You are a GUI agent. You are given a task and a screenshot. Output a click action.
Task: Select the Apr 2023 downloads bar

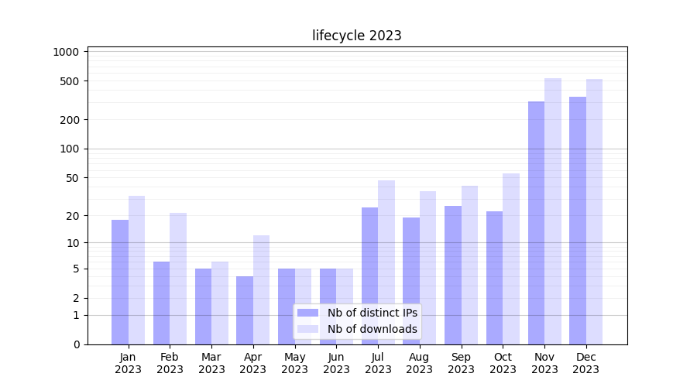tap(261, 289)
